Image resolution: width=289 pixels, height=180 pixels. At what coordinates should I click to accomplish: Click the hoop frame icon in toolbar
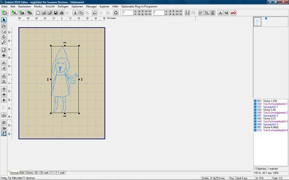pos(116,12)
